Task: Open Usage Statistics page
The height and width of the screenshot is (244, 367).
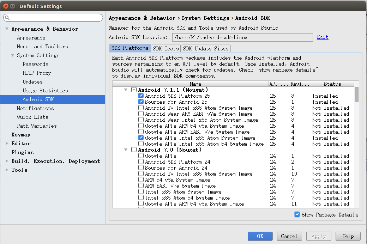Action: 45,91
